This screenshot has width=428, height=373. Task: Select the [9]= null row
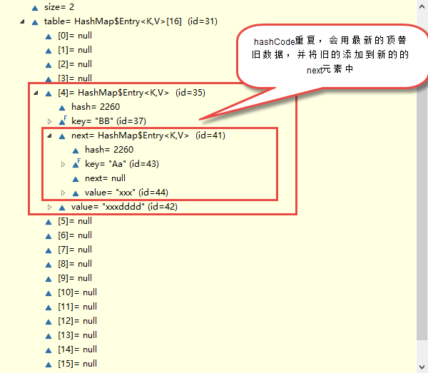coord(75,278)
